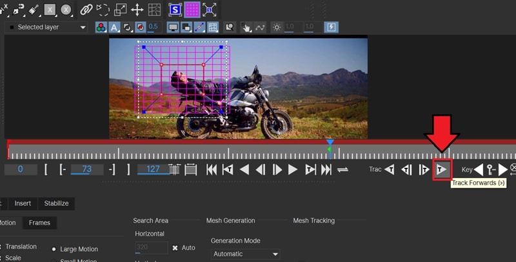This screenshot has width=516, height=262.
Task: Select the magnetic spline pen tool
Action: point(19,10)
